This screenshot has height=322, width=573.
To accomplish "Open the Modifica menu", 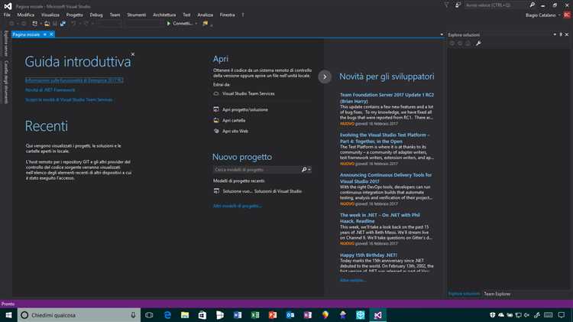I will pos(25,15).
